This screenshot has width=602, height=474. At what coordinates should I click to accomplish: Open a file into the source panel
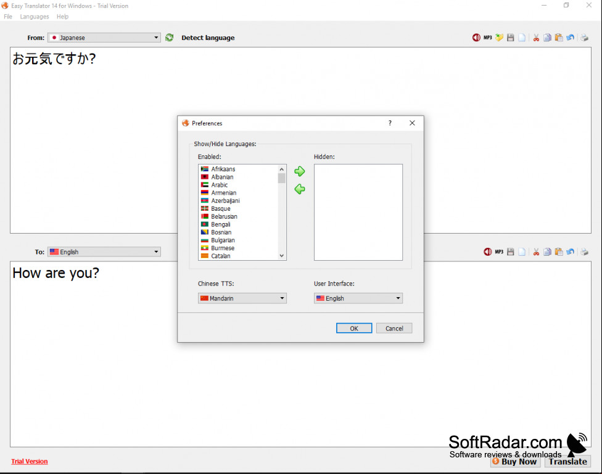point(499,38)
